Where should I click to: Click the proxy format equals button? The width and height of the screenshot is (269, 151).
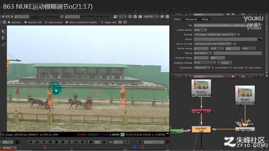tap(235, 44)
